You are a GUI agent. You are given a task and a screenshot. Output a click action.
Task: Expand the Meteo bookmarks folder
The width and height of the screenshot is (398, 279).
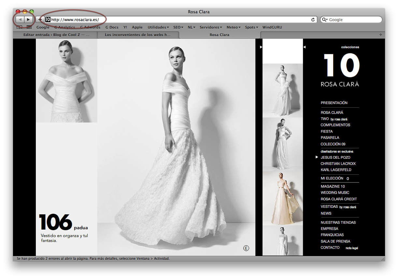click(x=234, y=27)
